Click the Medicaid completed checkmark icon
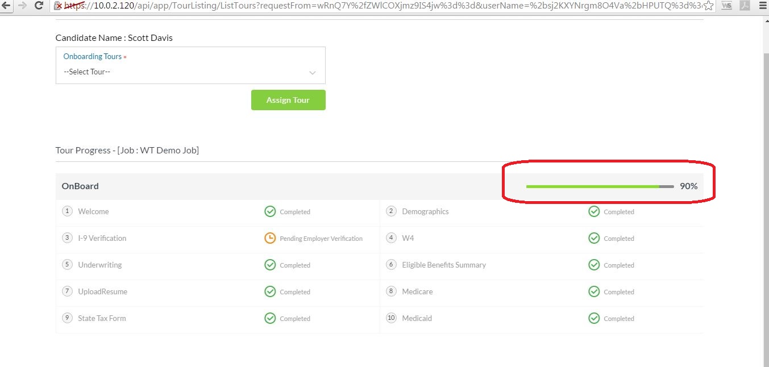Image resolution: width=769 pixels, height=367 pixels. tap(594, 319)
